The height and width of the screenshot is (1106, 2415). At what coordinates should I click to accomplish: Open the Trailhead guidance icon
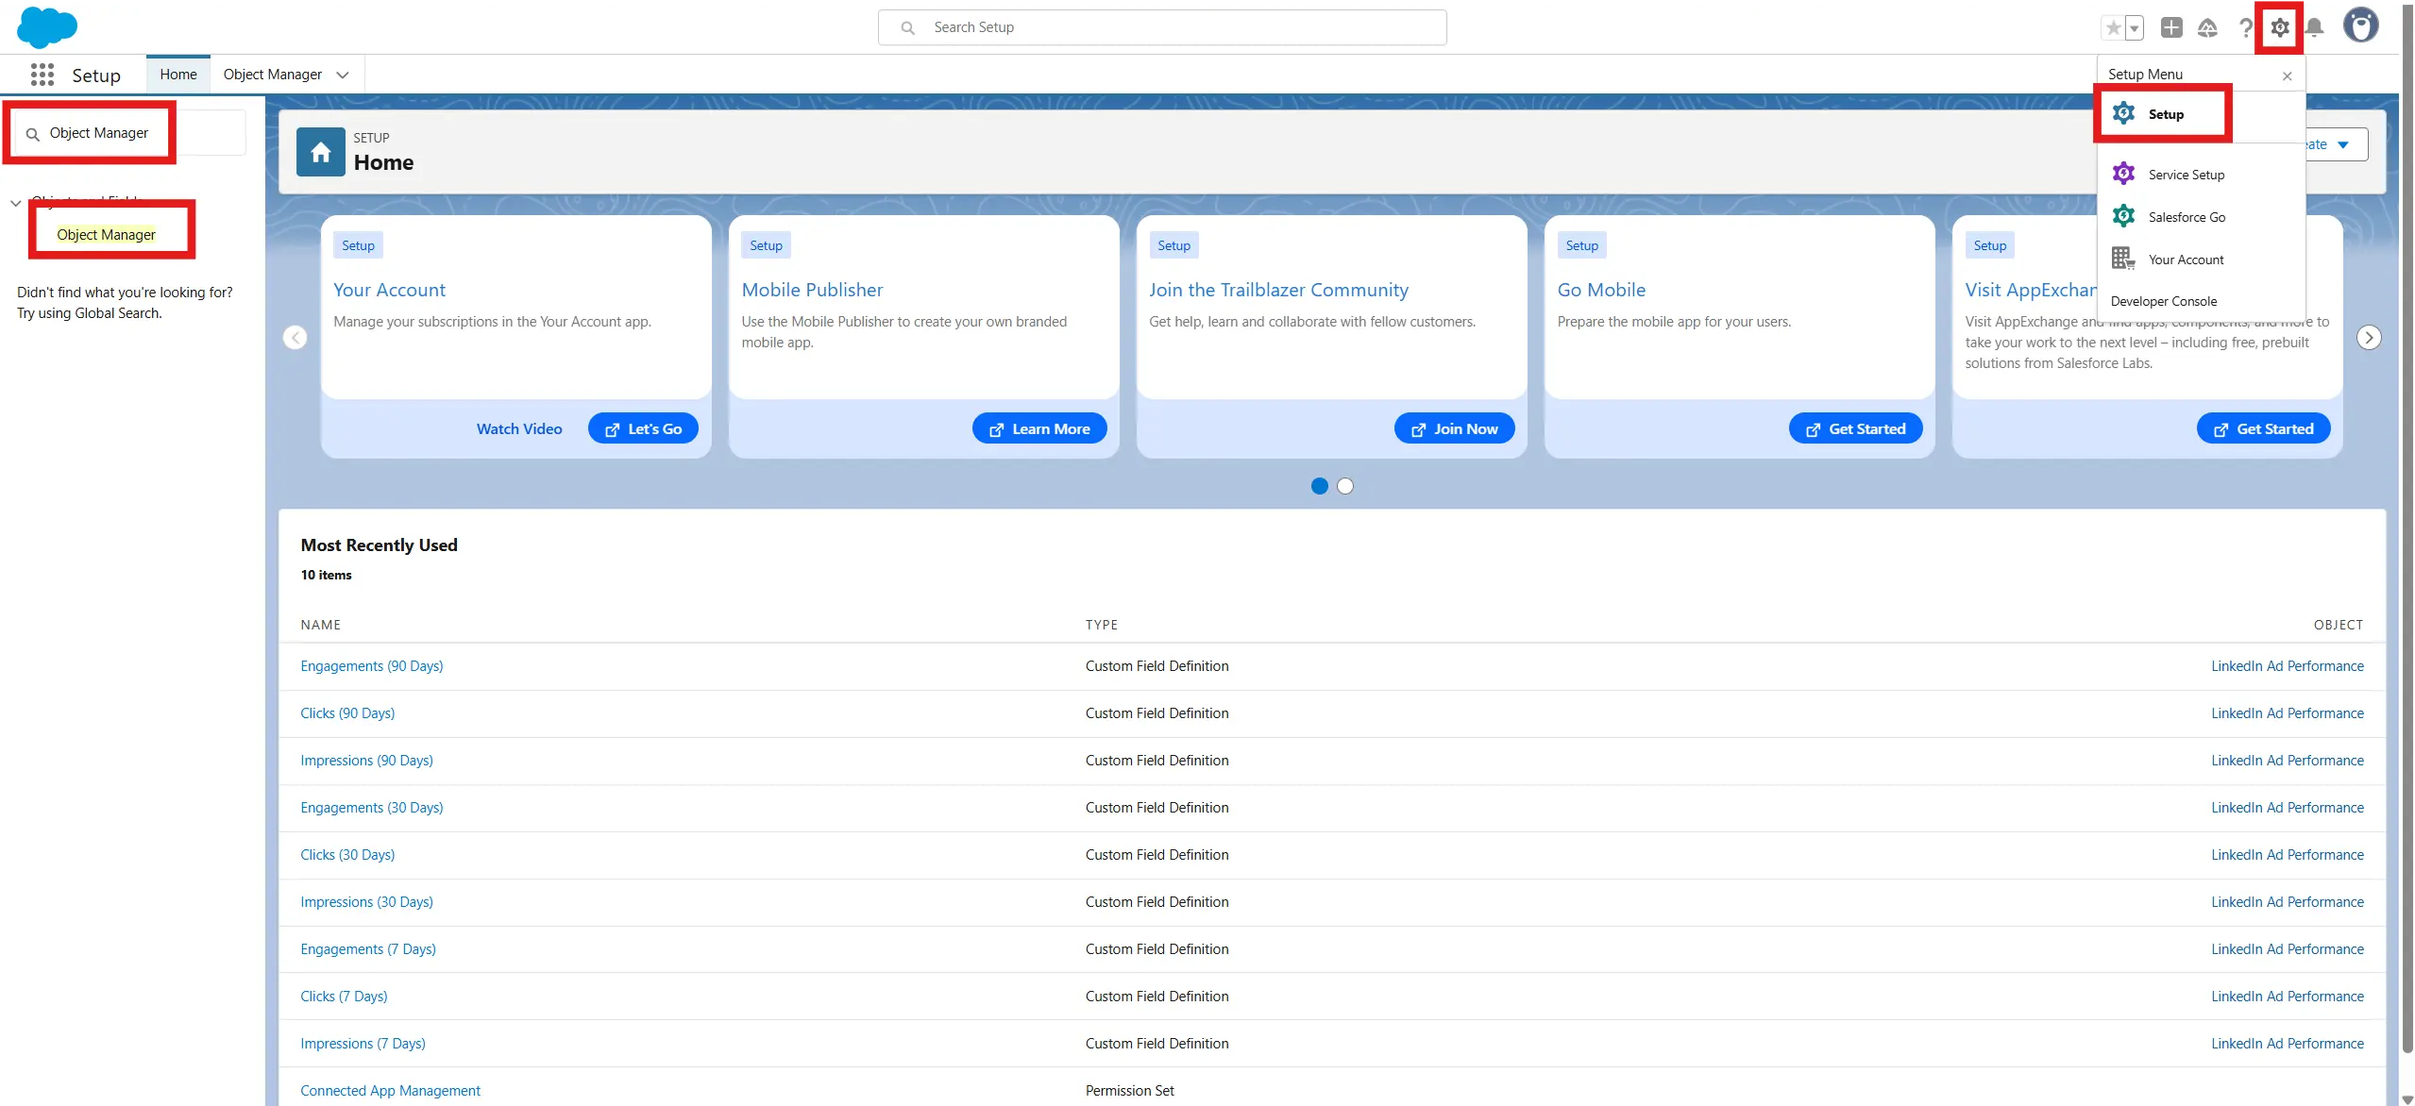tap(2207, 27)
